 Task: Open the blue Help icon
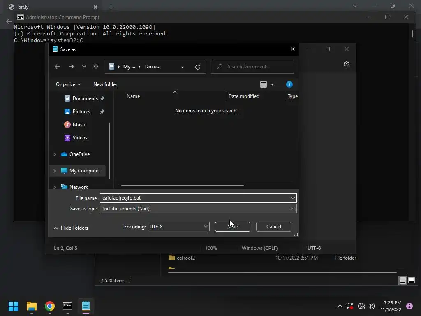click(x=289, y=84)
